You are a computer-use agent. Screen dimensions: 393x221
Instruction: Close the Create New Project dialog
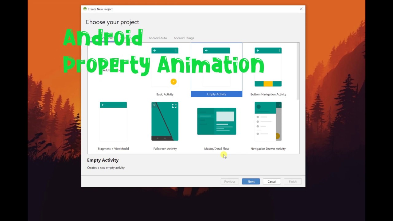click(x=301, y=9)
